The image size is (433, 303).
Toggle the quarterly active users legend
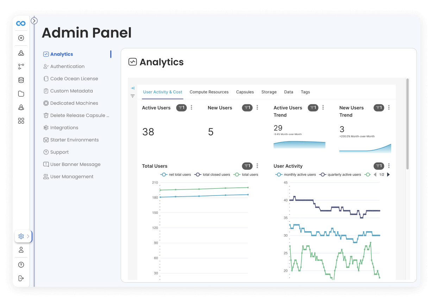tap(340, 174)
